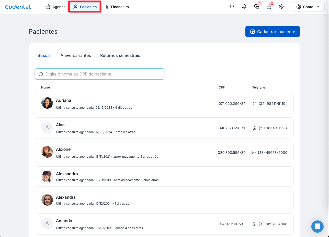Open the notifications bell
Image resolution: width=329 pixels, height=237 pixels.
point(244,7)
